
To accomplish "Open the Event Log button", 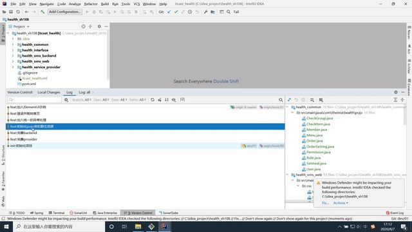I will 395,213.
